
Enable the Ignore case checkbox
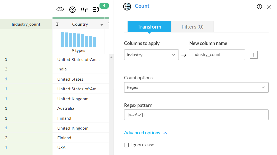click(127, 145)
